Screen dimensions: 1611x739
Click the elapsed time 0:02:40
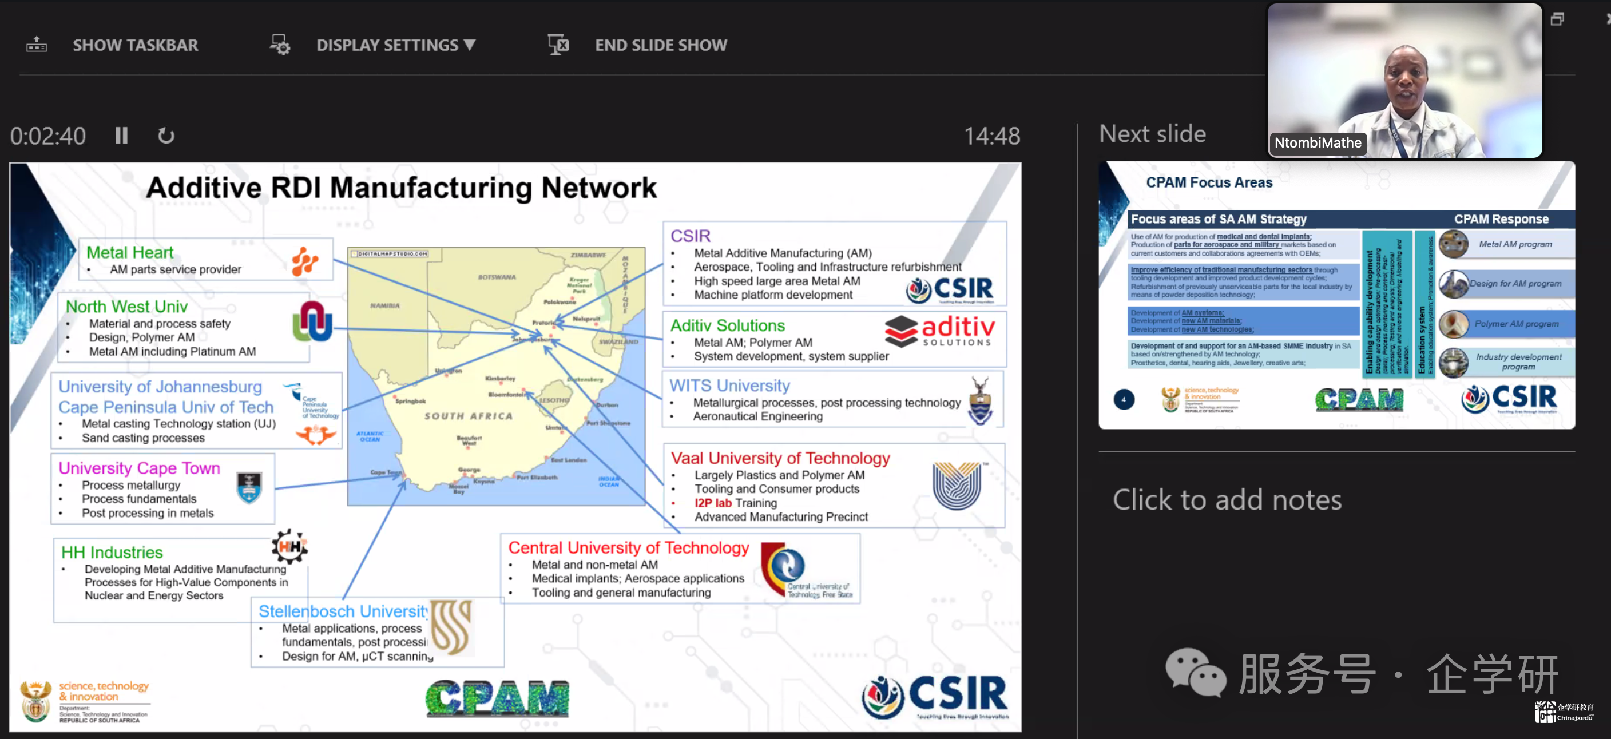click(48, 136)
